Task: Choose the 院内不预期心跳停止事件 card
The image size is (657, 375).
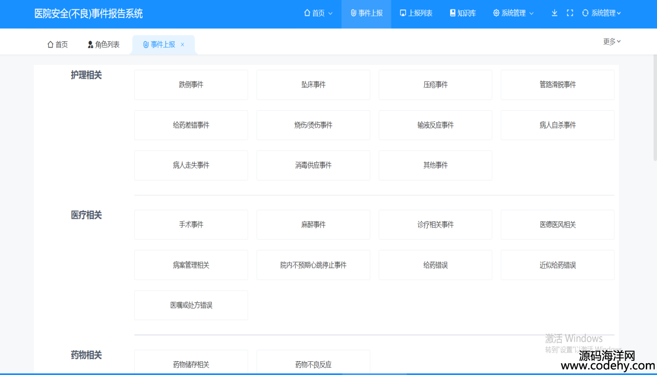Action: coord(313,265)
